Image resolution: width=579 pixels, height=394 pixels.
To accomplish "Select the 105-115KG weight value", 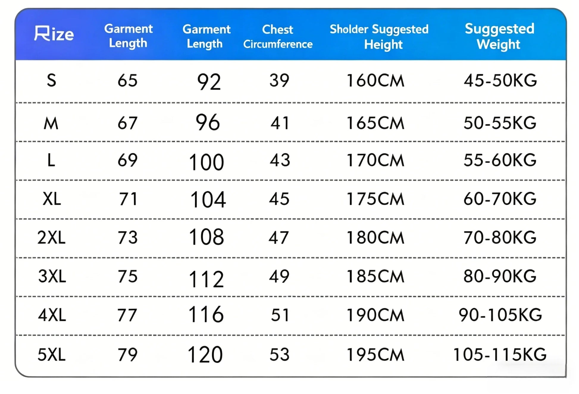I will click(x=500, y=354).
